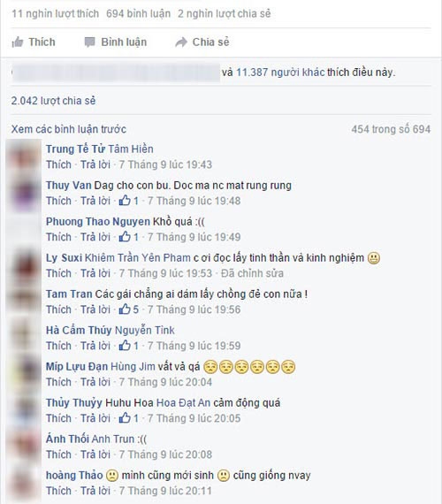View edit history via Đã chỉnh sửa
Image resolution: width=442 pixels, height=504 pixels.
pyautogui.click(x=252, y=273)
